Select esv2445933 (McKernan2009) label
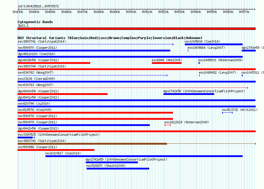 pos(220,60)
